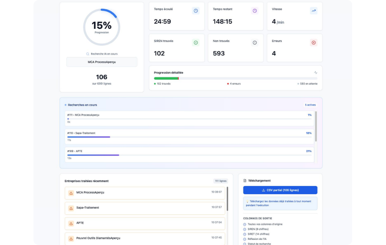Click the info icon in Non trouvés card
This screenshot has width=386, height=245.
coord(255,43)
